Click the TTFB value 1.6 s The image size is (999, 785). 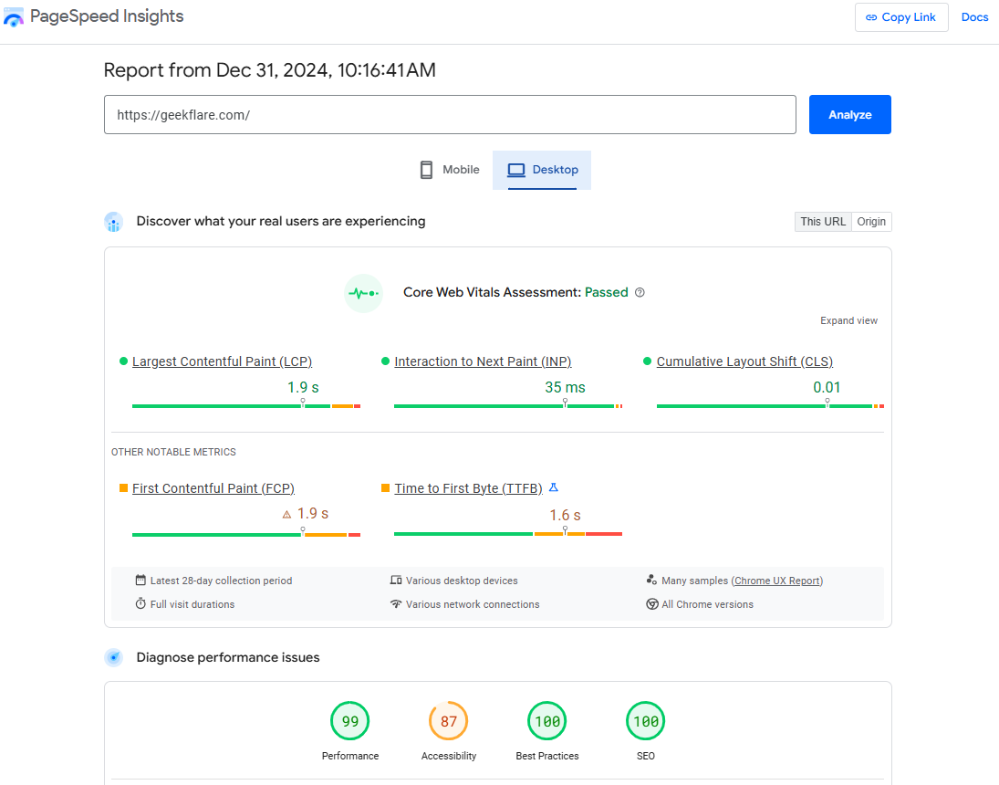[565, 515]
